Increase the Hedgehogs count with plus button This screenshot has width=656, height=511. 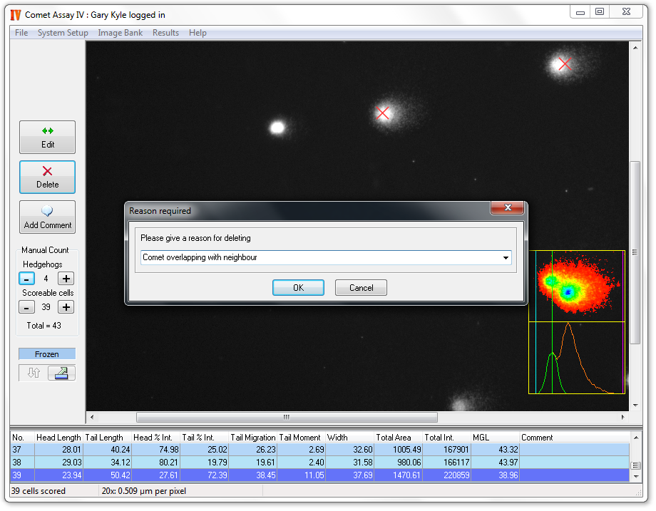coord(66,279)
